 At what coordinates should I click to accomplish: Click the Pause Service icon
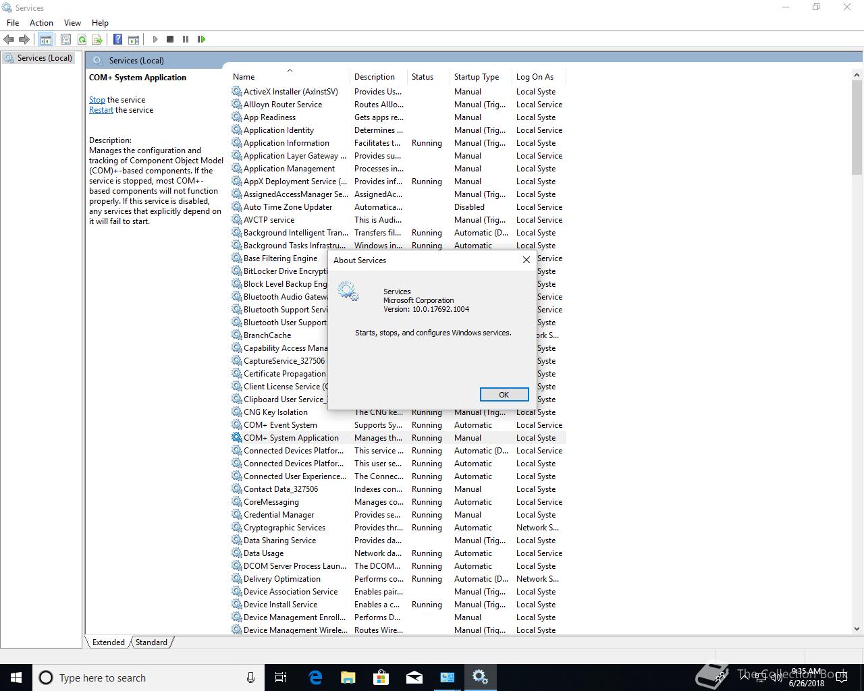point(186,39)
